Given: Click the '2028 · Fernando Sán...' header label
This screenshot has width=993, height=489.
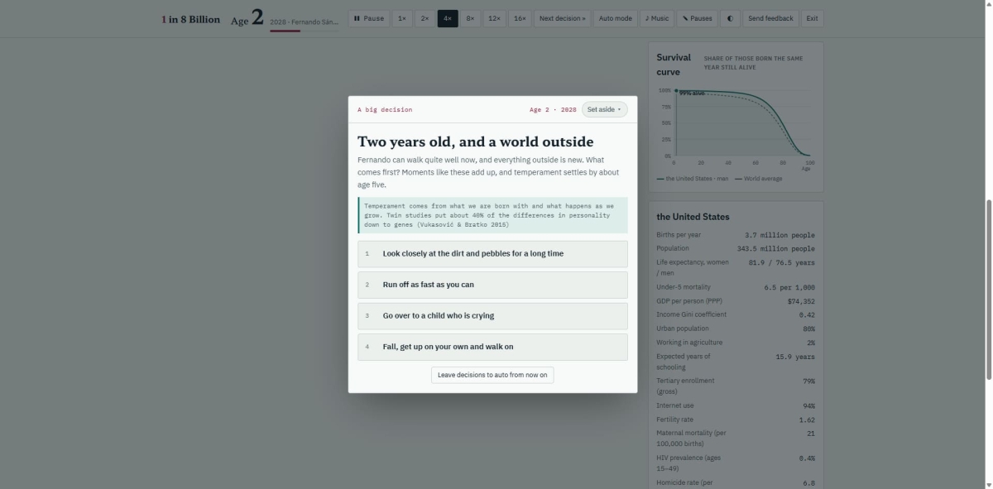Looking at the screenshot, I should coord(304,21).
